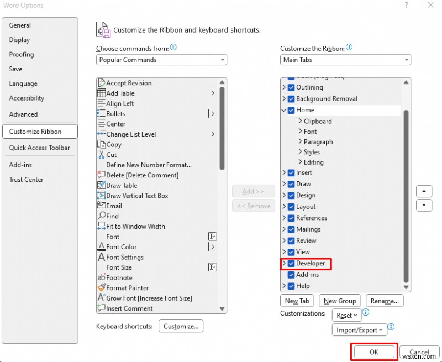The height and width of the screenshot is (362, 442).
Task: Click the commands list vertical scrollbar
Action: [222, 128]
